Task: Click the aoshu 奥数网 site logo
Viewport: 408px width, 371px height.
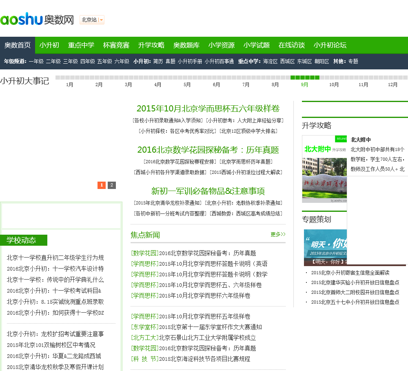Action: [x=37, y=19]
